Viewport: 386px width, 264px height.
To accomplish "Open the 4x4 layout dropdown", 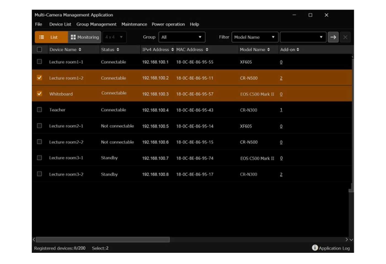I will point(114,37).
